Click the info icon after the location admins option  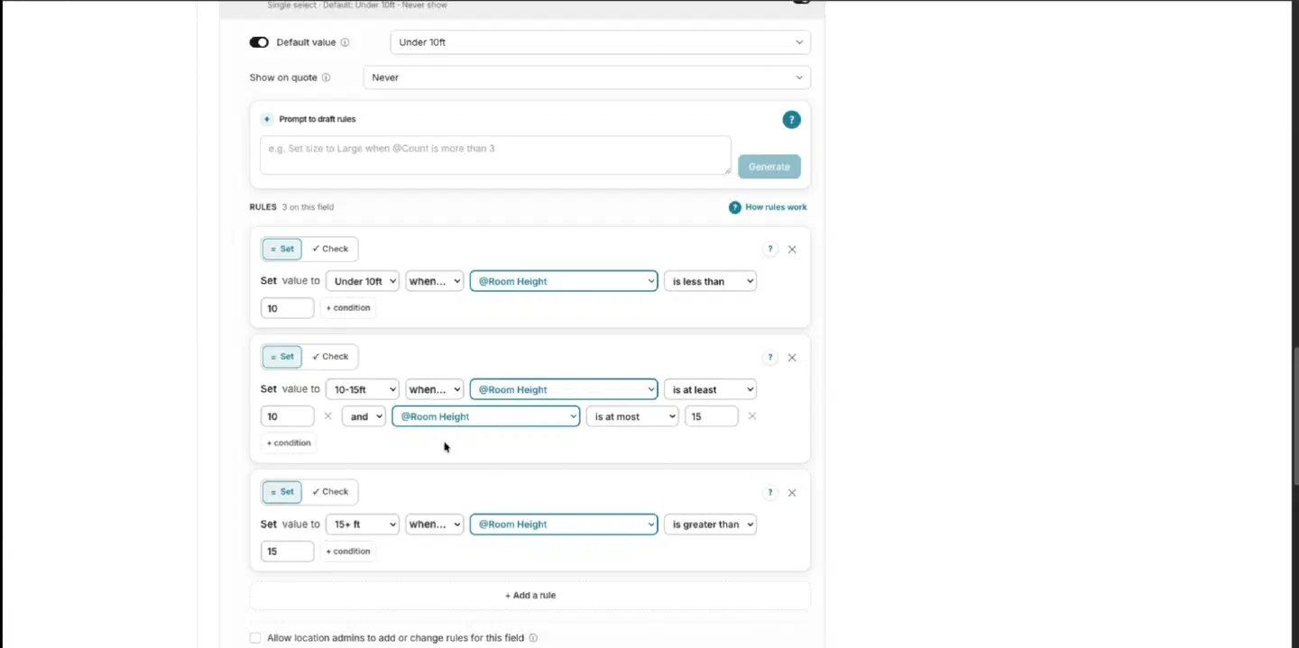(533, 638)
